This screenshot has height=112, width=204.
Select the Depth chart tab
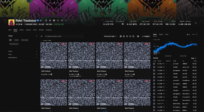tap(161, 34)
